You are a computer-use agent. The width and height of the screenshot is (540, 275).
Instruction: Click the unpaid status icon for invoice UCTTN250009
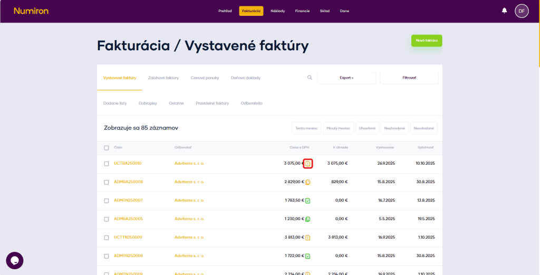point(308,238)
